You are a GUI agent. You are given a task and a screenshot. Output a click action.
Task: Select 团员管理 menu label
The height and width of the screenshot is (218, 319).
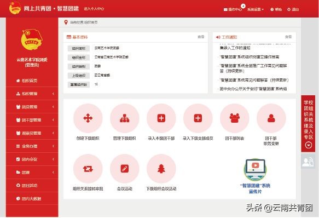click(30, 107)
